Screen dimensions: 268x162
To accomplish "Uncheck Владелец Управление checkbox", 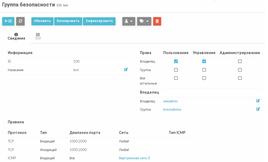I will (204, 61).
